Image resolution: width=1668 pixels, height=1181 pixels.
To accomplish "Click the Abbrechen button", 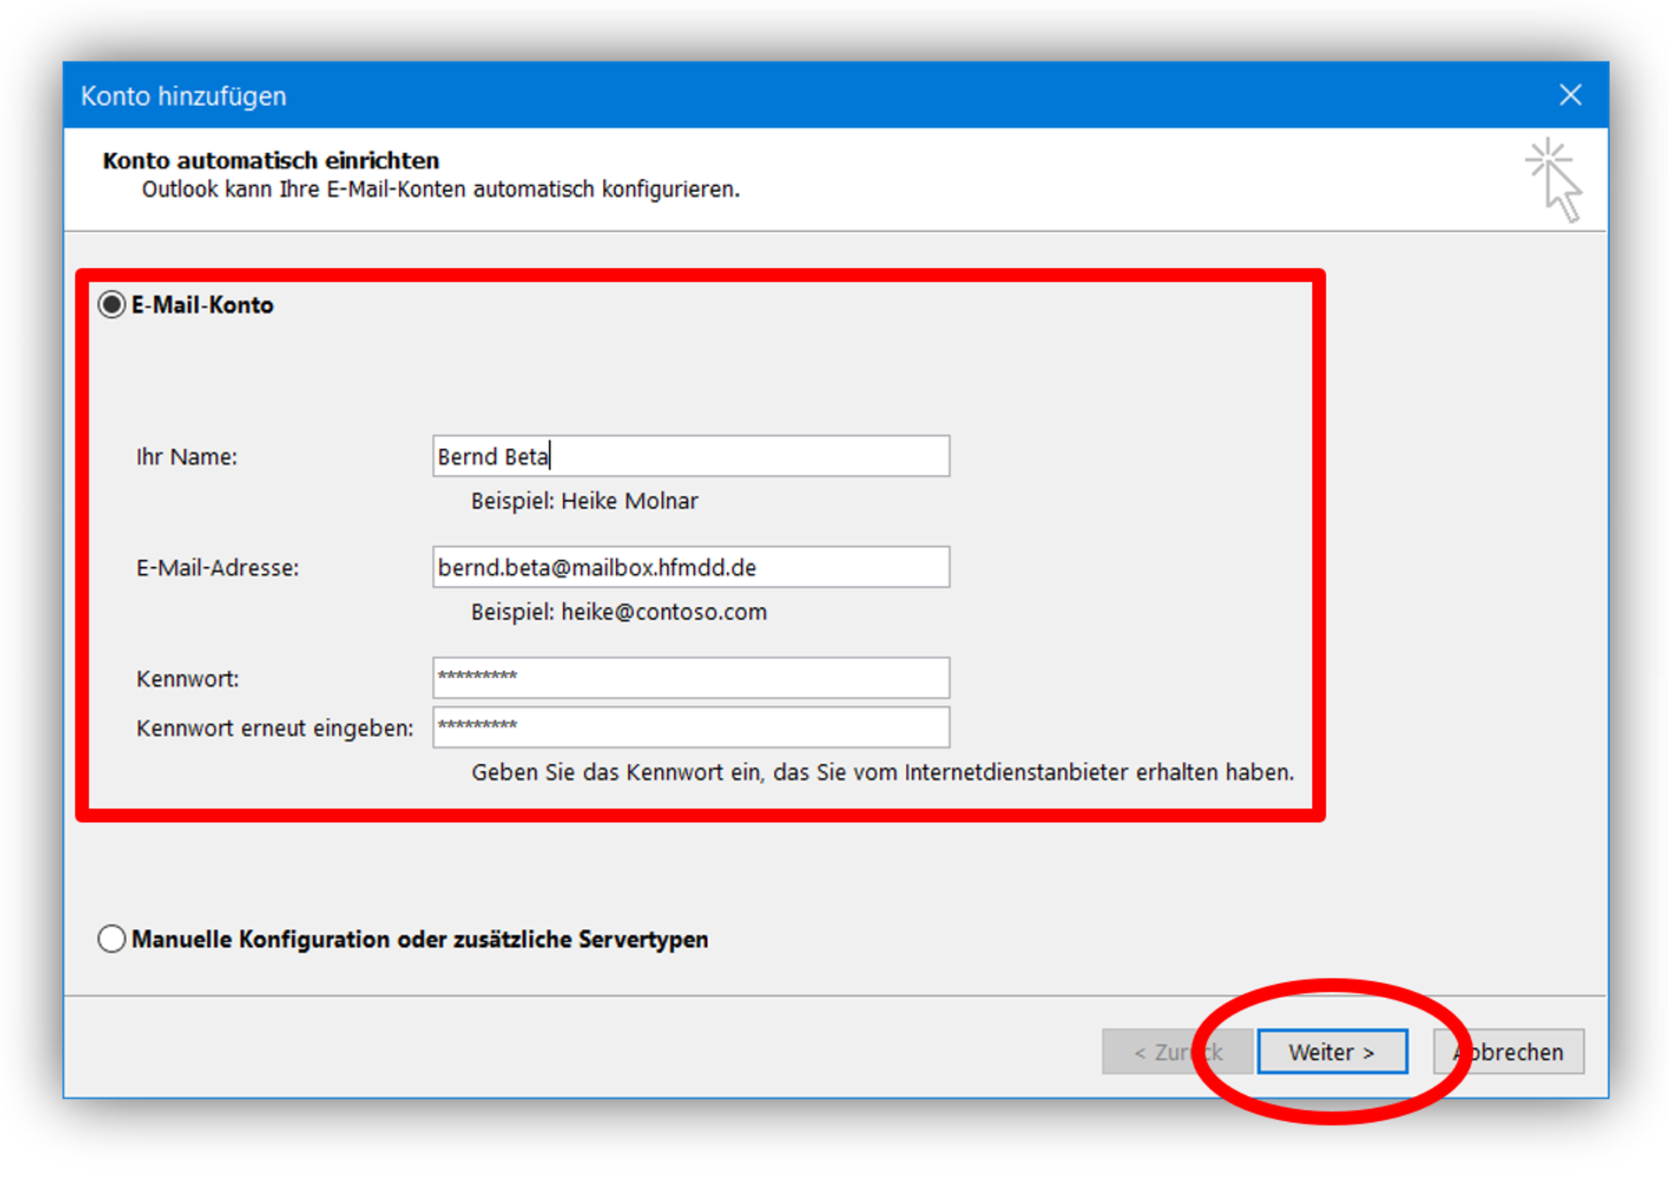I will (x=1508, y=1052).
